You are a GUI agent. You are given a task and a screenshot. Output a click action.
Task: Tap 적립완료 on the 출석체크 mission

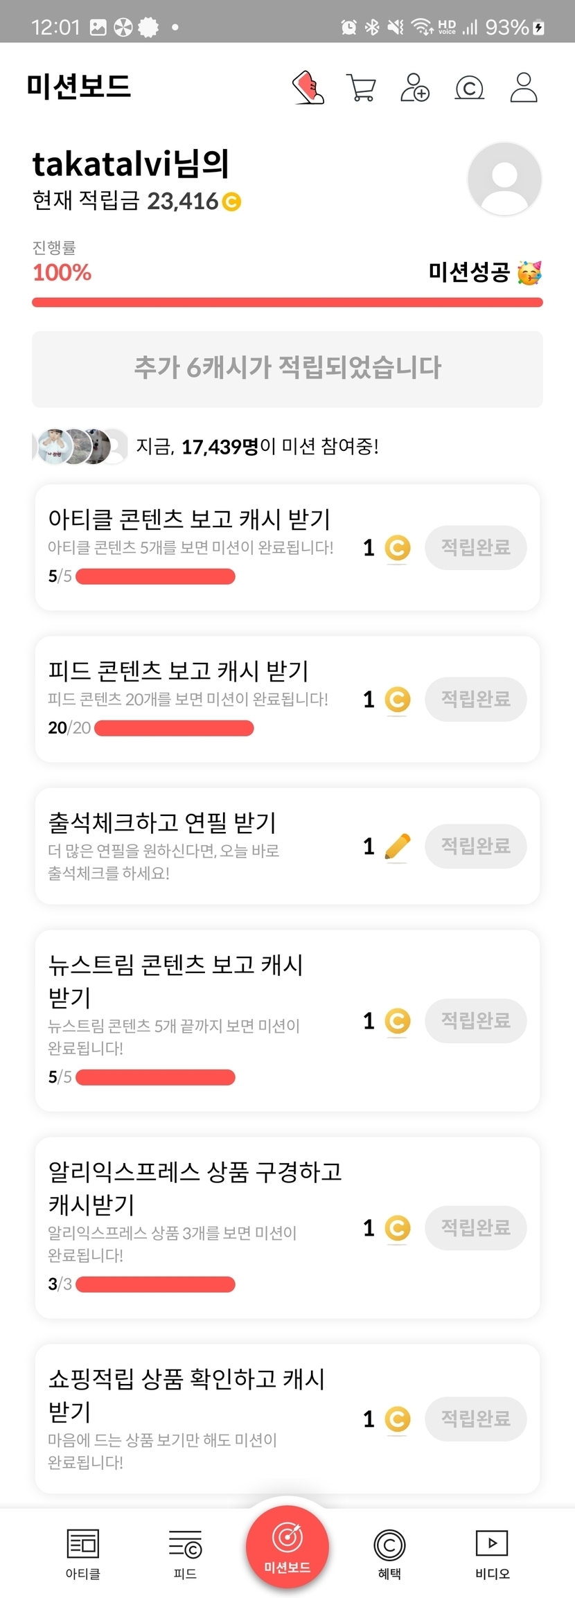475,846
